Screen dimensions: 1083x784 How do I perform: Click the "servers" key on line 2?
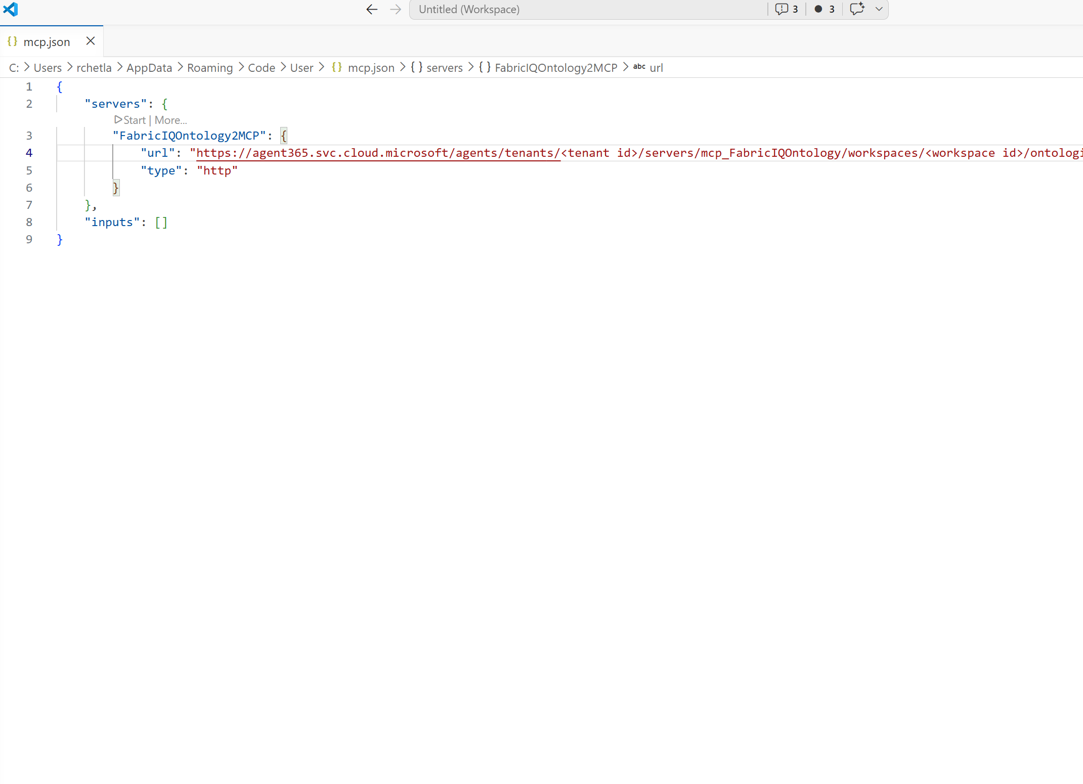click(116, 104)
